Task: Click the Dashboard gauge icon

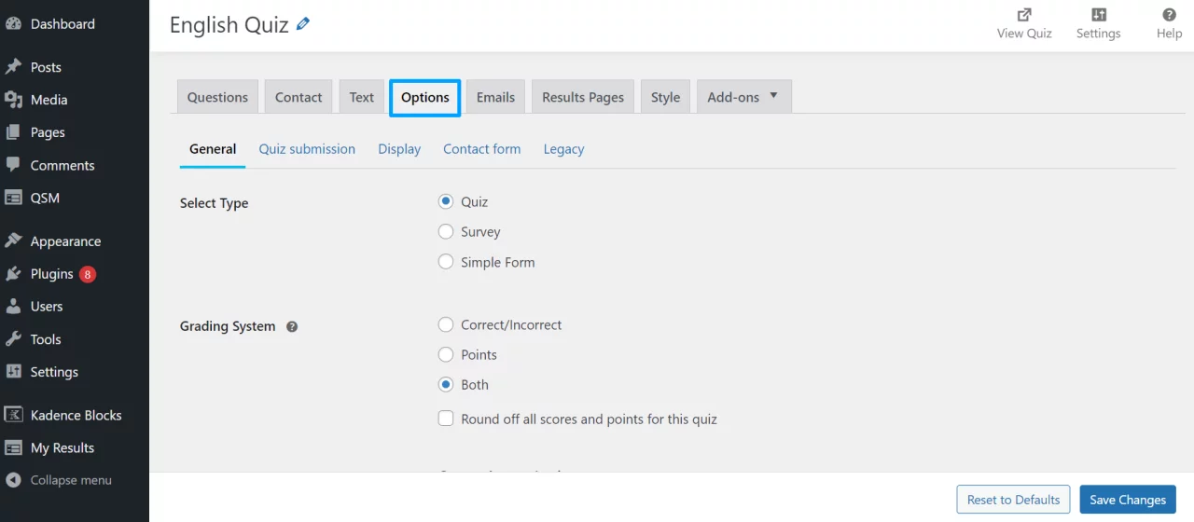Action: [x=14, y=24]
